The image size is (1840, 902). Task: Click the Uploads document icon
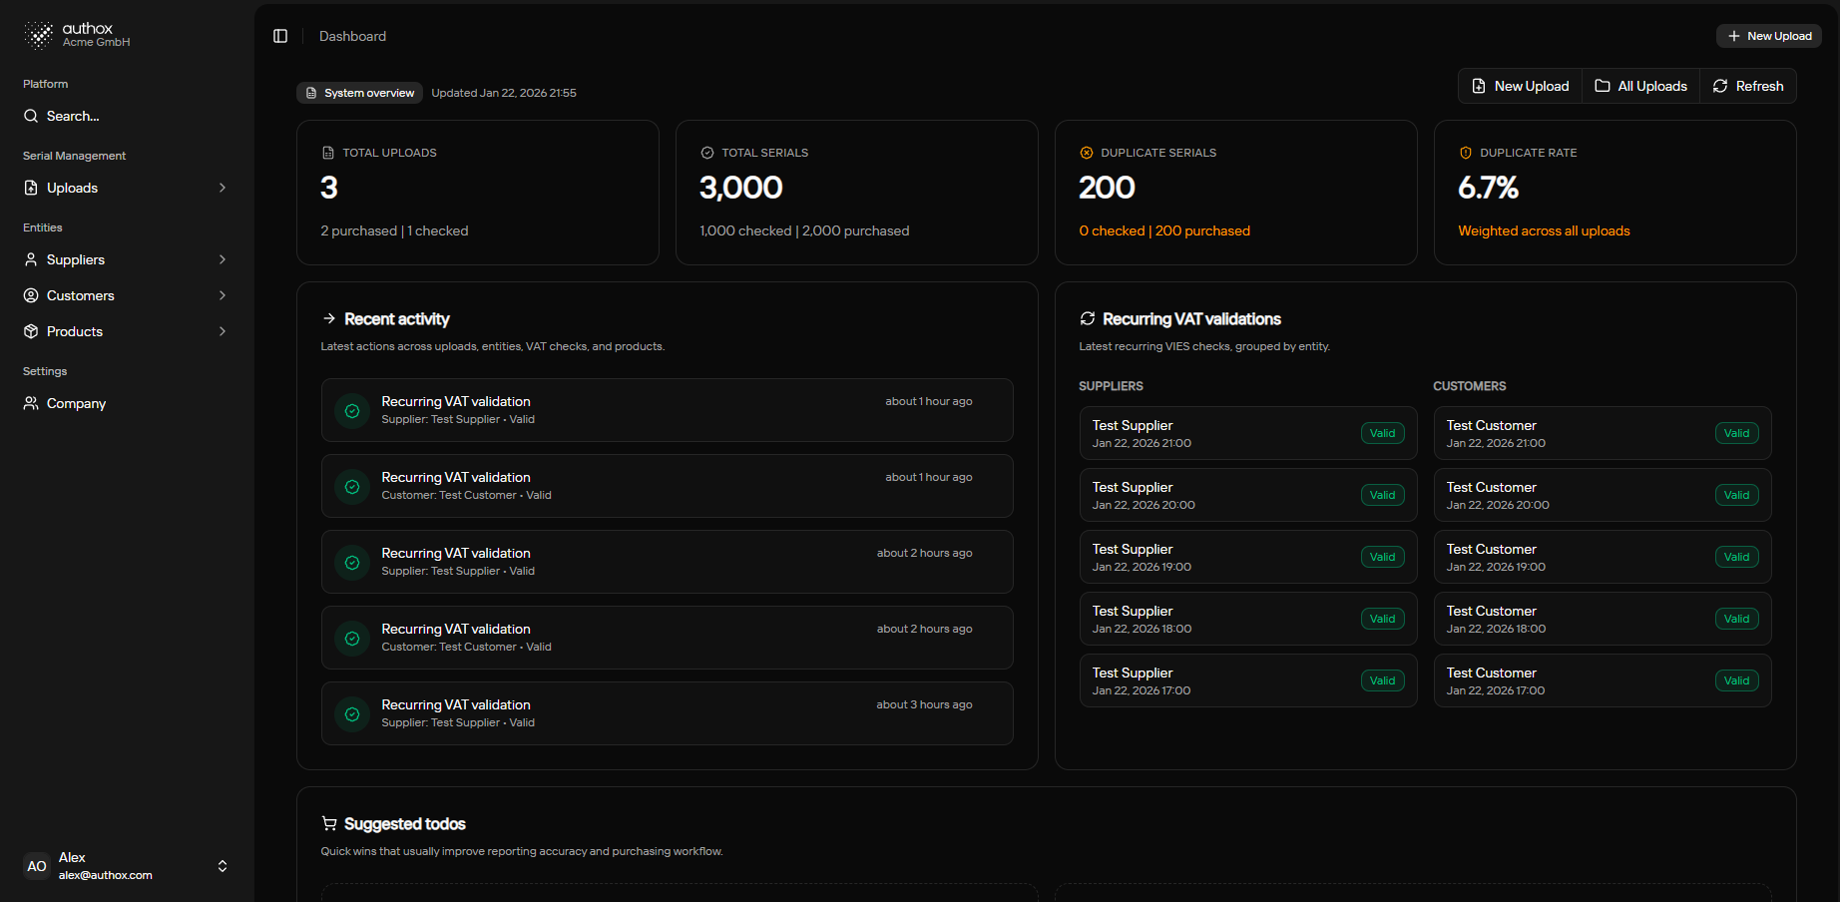point(31,188)
